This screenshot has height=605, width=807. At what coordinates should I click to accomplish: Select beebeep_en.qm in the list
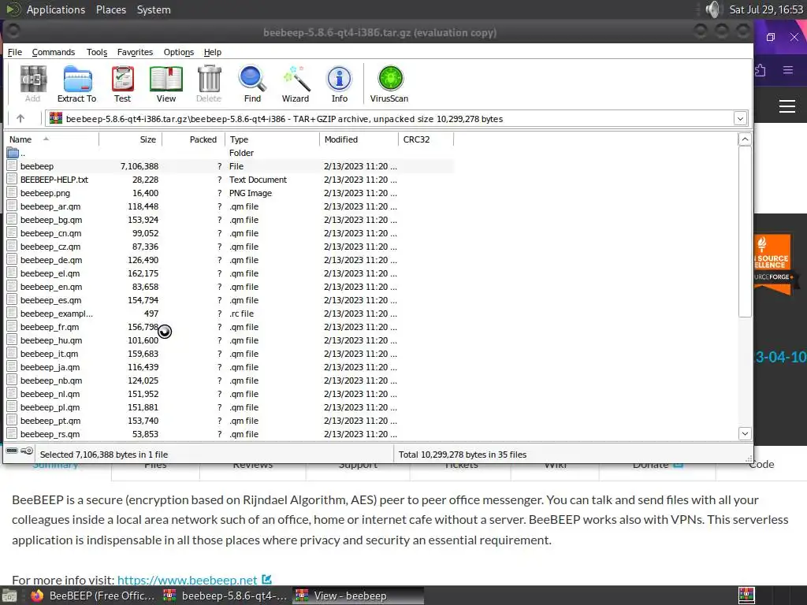coord(229,287)
